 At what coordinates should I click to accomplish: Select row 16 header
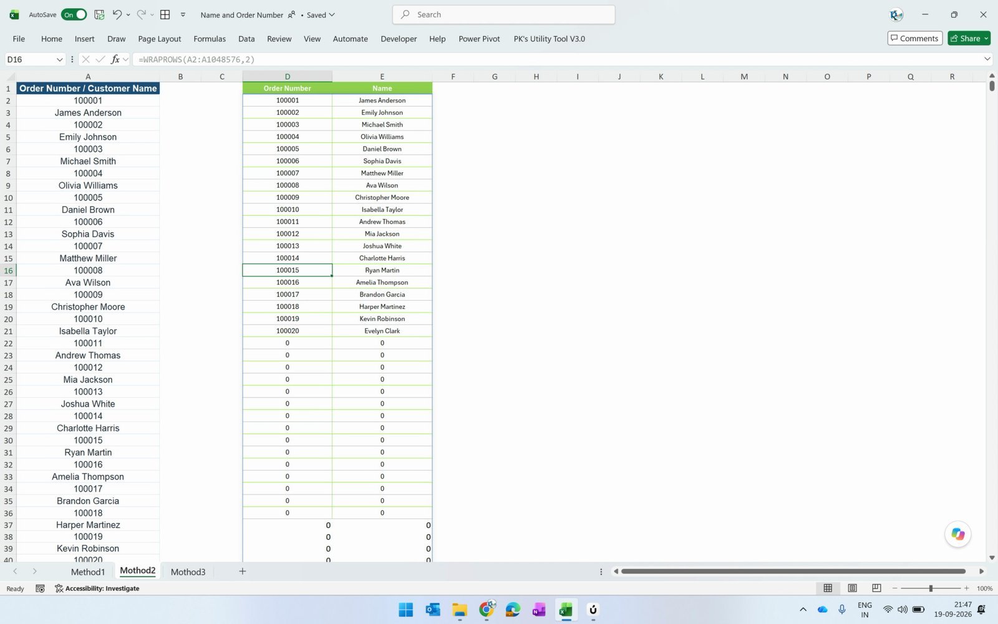[8, 270]
